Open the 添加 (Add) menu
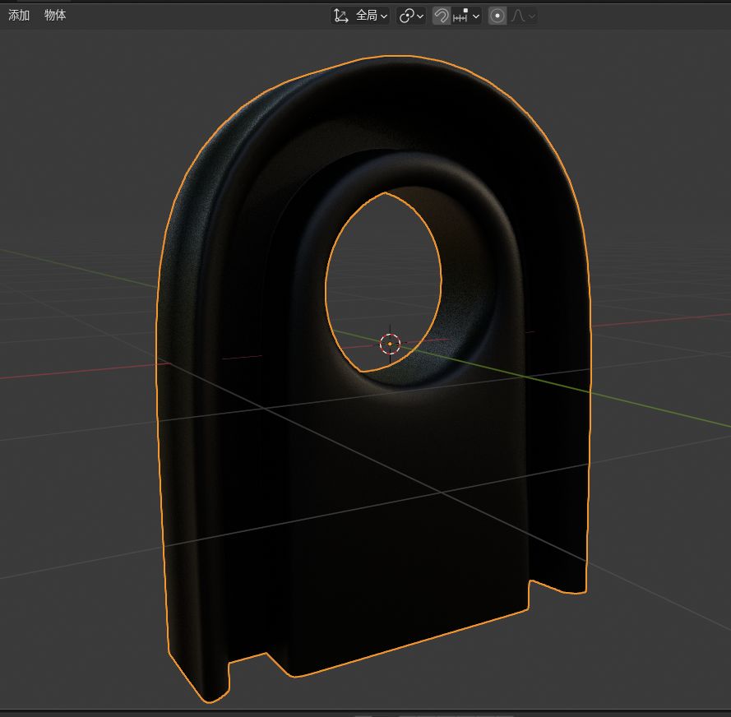 coord(19,16)
